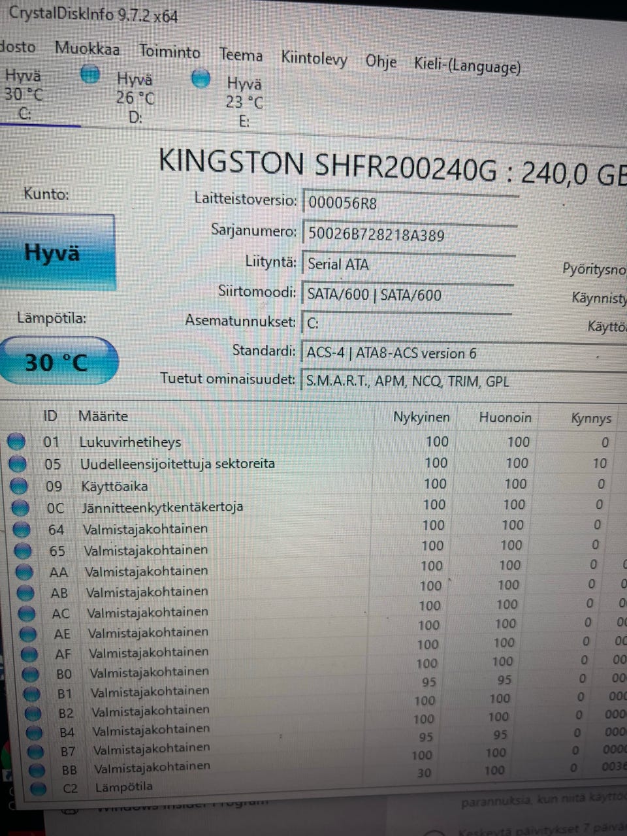Click status orb of row BB
The width and height of the screenshot is (627, 836).
37,771
